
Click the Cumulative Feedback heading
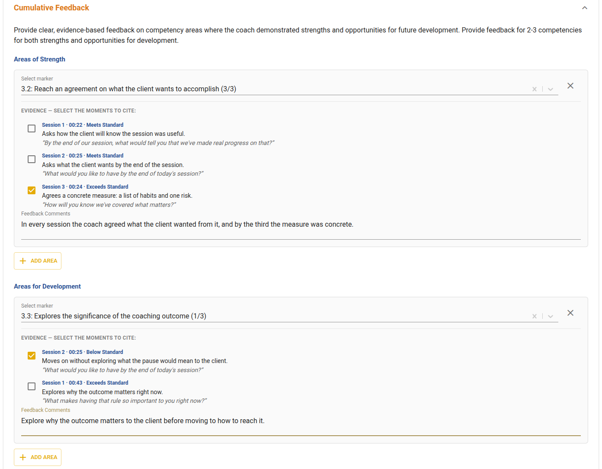(51, 8)
